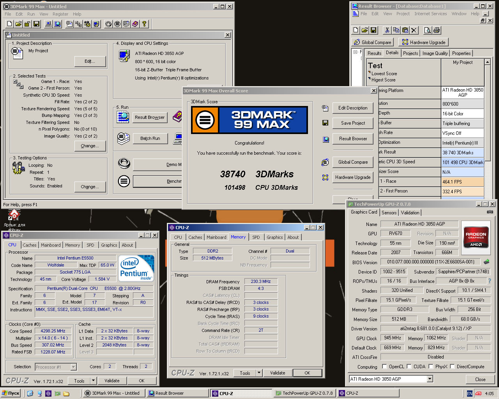Screen dimensions: 499x399
Task: Enable the OpenCL checkbox in GPU-Z
Action: pyautogui.click(x=384, y=367)
